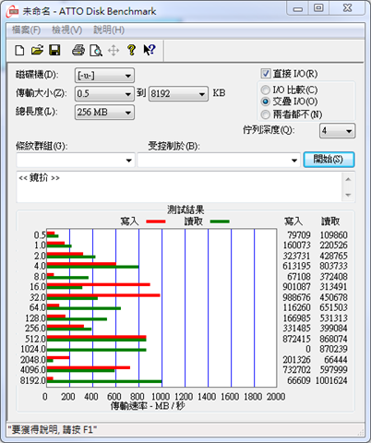
Task: Activate the context help pointer icon
Action: click(x=150, y=50)
